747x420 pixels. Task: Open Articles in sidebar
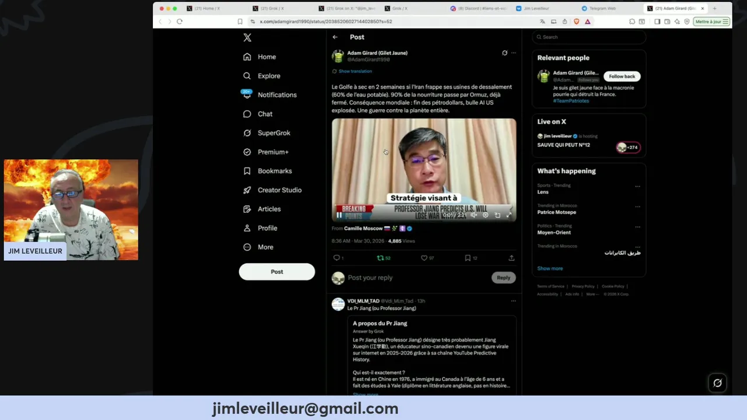(x=261, y=209)
